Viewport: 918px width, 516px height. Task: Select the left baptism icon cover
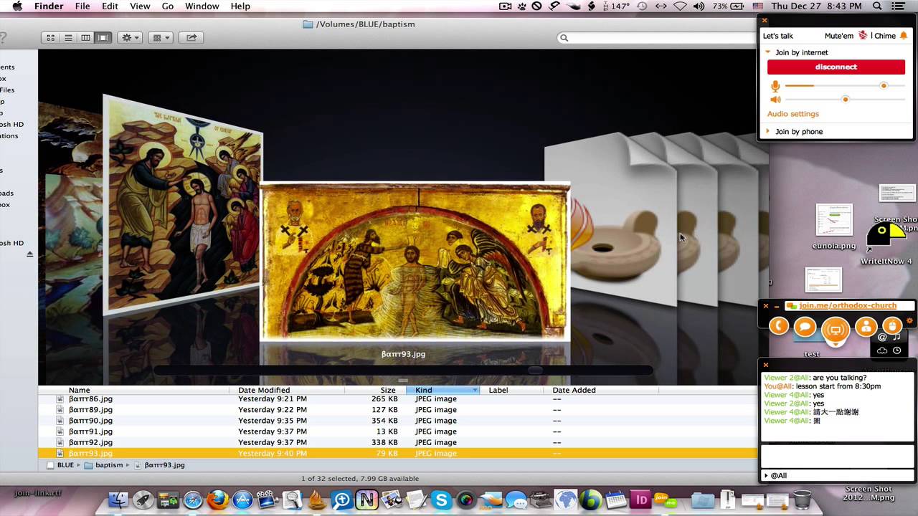pos(183,204)
